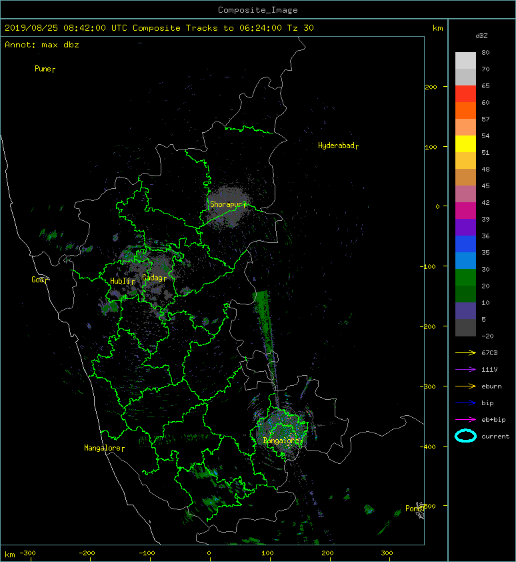Click the orange 60 dBZ color swatch
Viewport: 516px width, 562px height.
click(465, 110)
